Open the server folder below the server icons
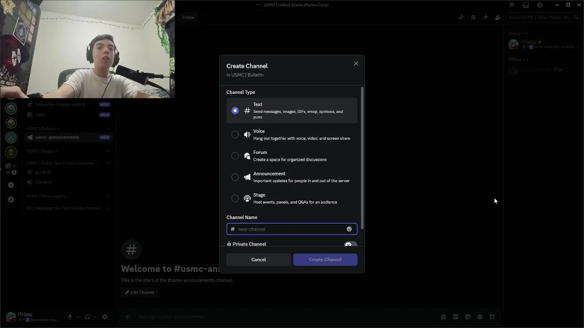584x328 pixels. [x=11, y=169]
